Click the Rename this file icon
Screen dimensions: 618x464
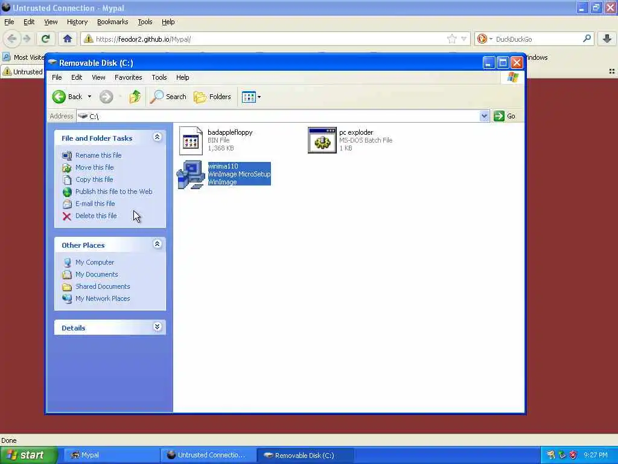pos(67,155)
